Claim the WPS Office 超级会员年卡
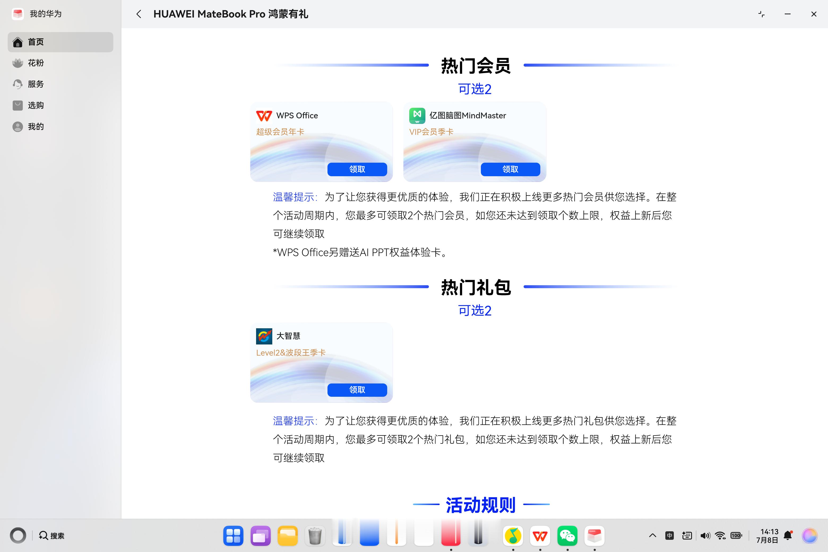This screenshot has height=552, width=828. click(357, 169)
